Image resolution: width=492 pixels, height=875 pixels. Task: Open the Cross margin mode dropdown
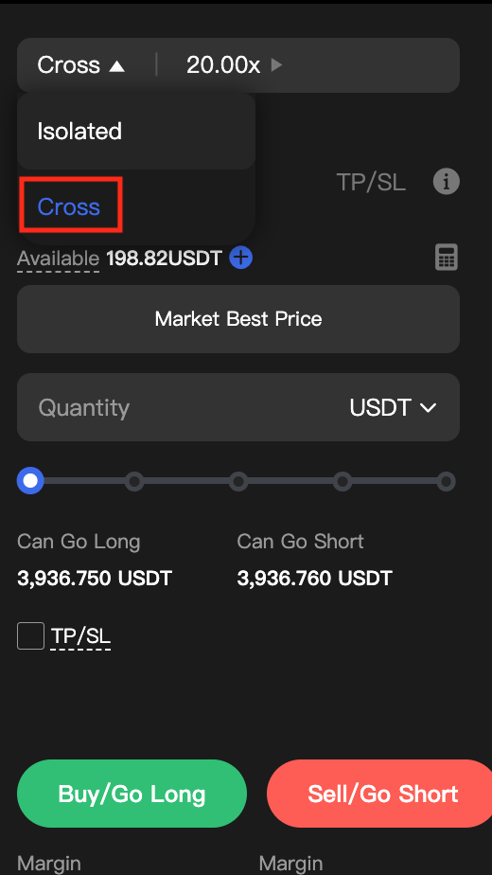coord(80,65)
